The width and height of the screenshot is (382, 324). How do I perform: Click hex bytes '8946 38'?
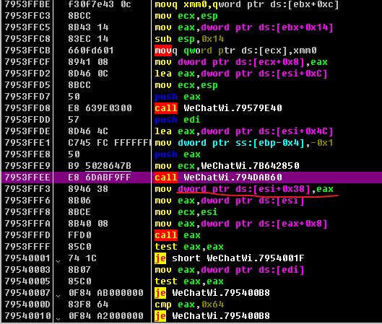click(x=88, y=189)
